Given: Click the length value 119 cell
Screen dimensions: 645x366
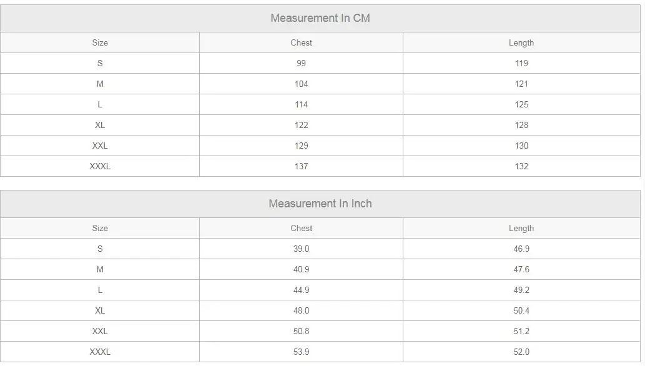Looking at the screenshot, I should (521, 63).
